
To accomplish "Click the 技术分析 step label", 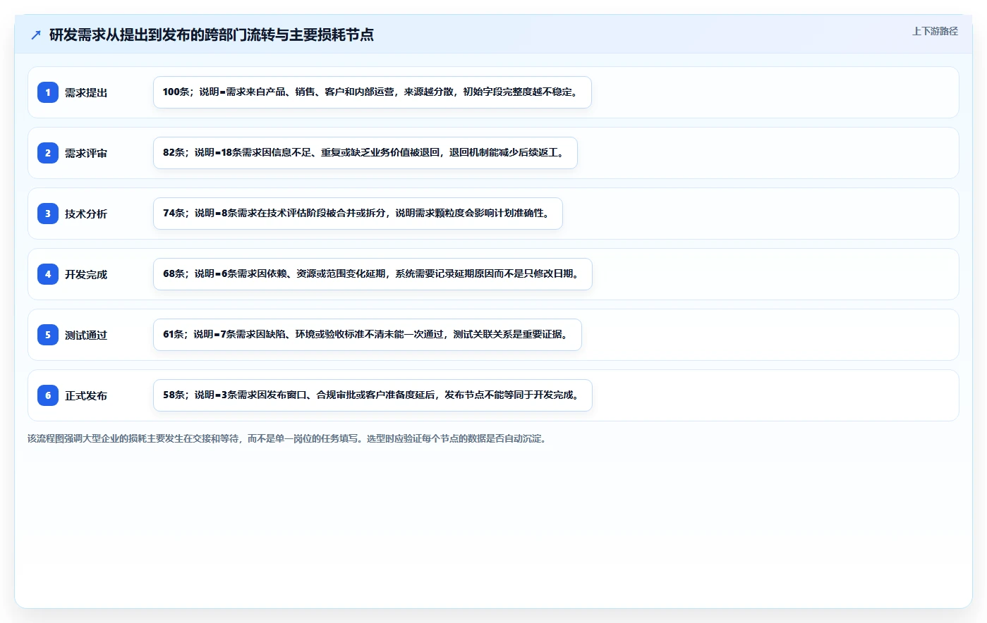I will click(86, 214).
